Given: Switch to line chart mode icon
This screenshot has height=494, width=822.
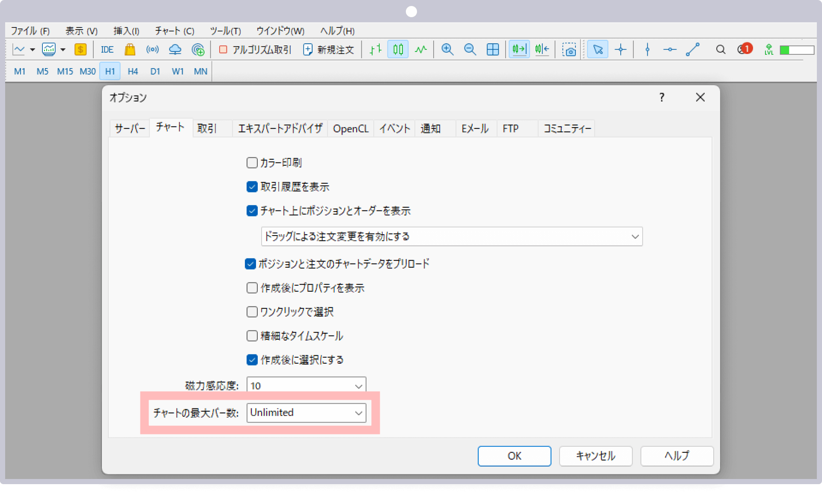Looking at the screenshot, I should coord(421,50).
